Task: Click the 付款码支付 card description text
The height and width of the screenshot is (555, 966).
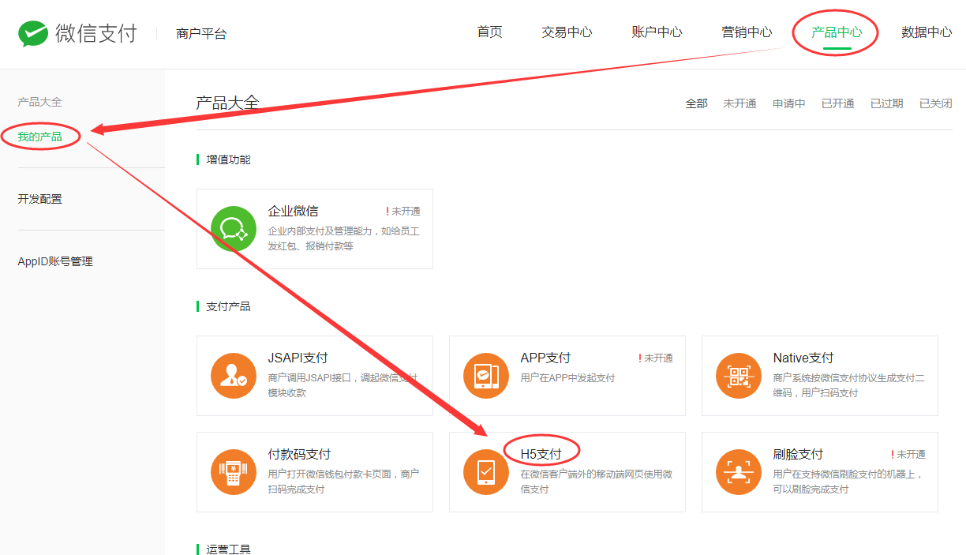Action: 344,482
